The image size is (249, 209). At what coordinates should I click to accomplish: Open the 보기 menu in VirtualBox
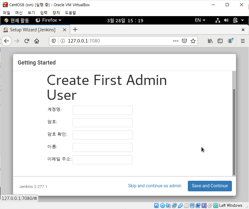[31, 13]
